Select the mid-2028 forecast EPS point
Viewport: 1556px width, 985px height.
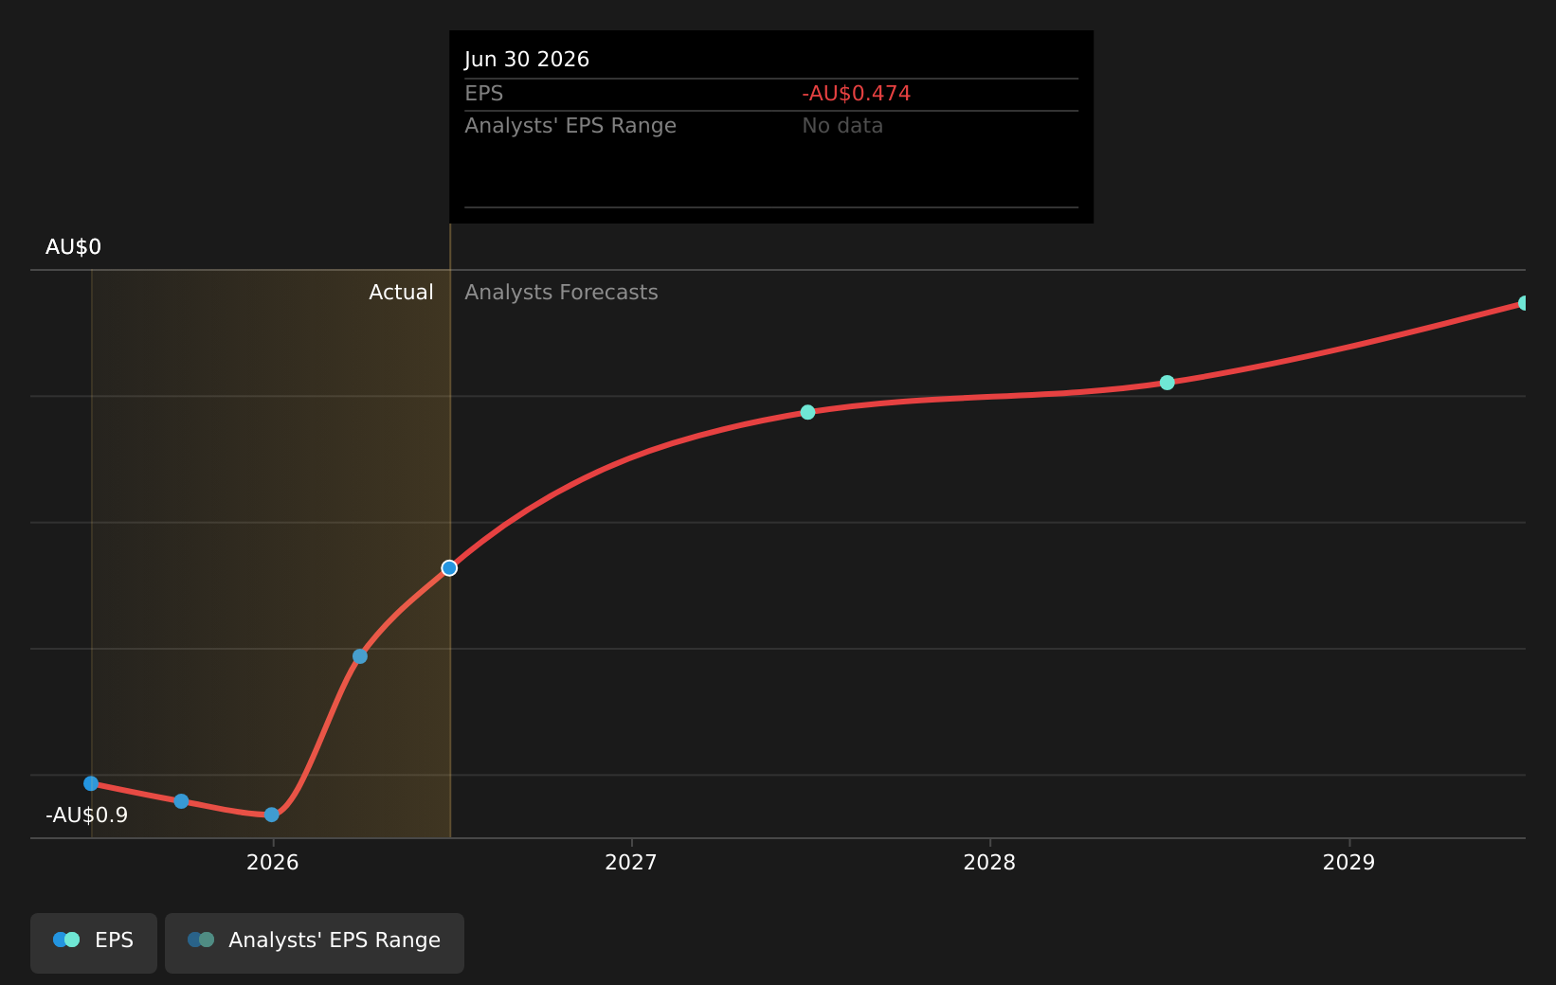click(1167, 383)
